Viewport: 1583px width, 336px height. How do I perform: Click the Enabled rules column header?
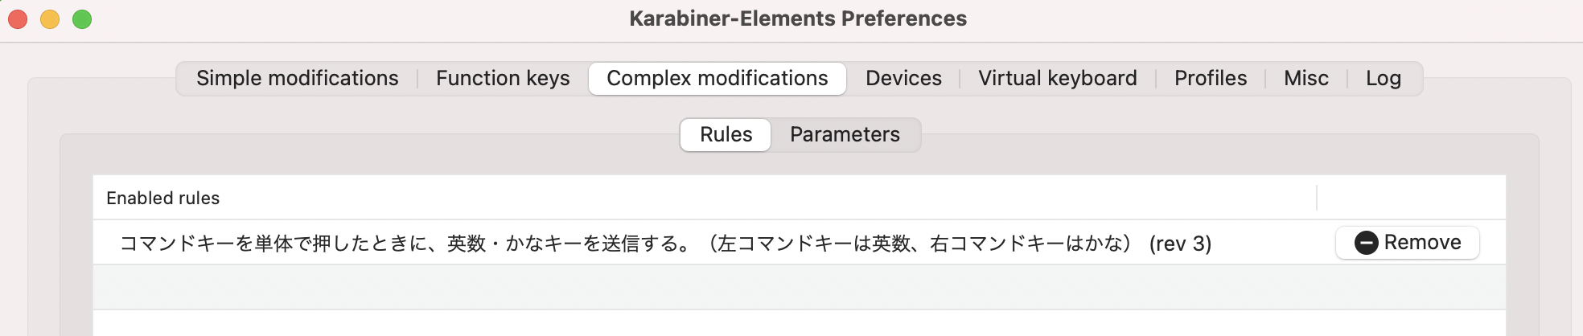(x=162, y=198)
